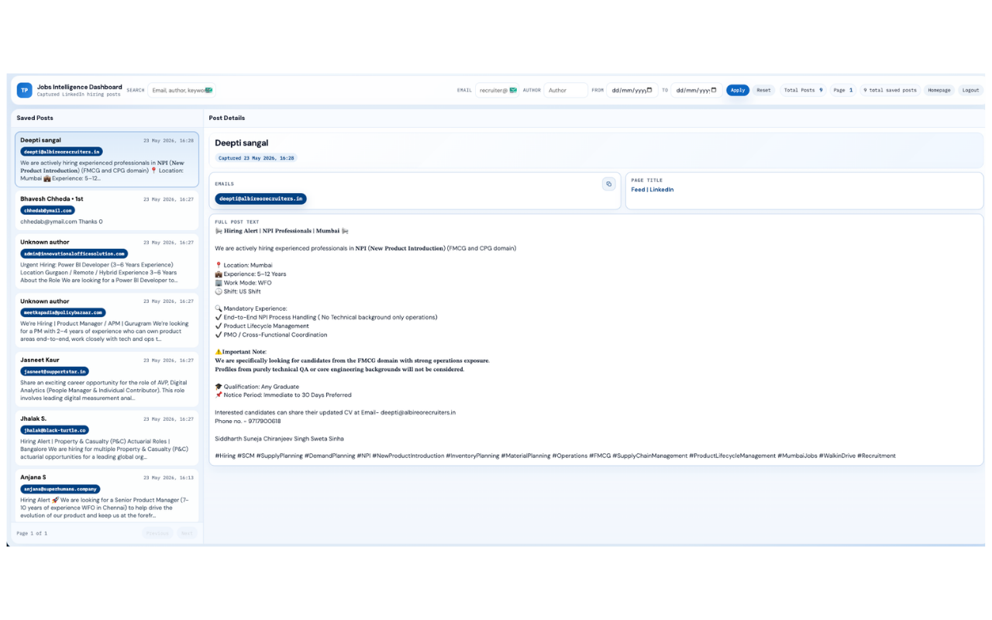Select the Anjana S saved post

click(x=107, y=496)
